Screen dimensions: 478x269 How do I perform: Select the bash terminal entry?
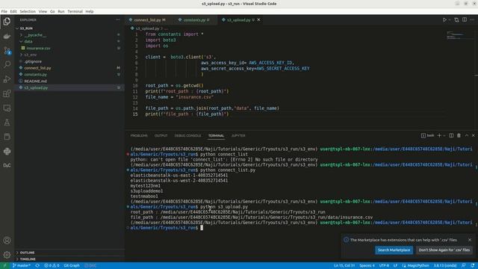[428, 135]
